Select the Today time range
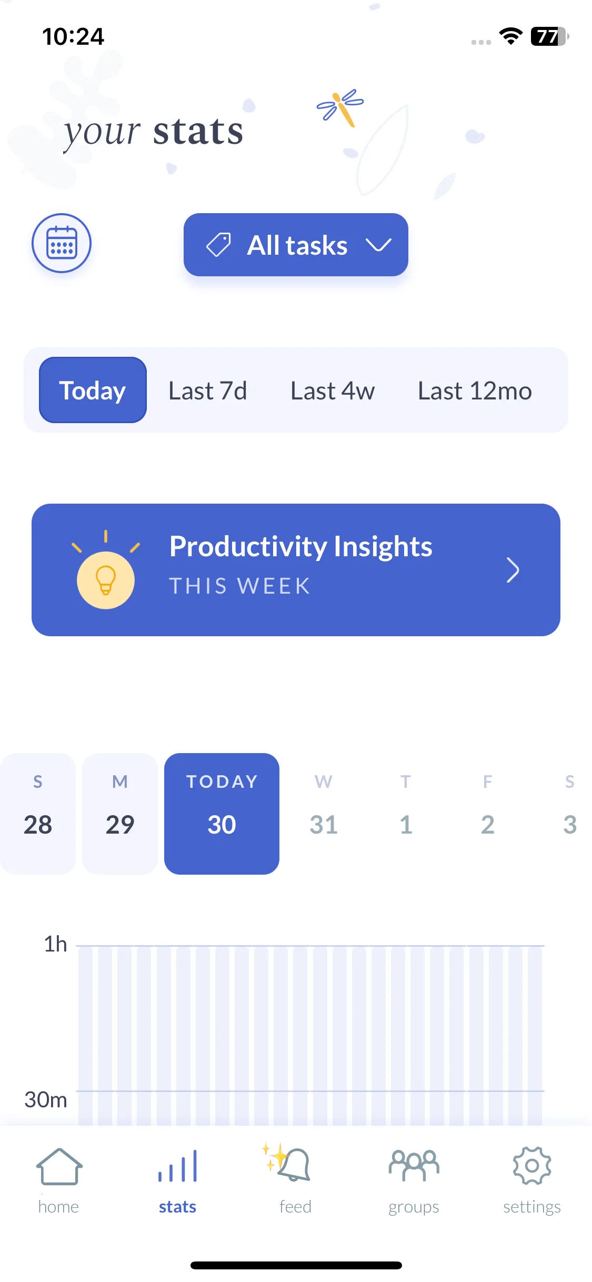Viewport: 592px width, 1282px height. pos(93,390)
